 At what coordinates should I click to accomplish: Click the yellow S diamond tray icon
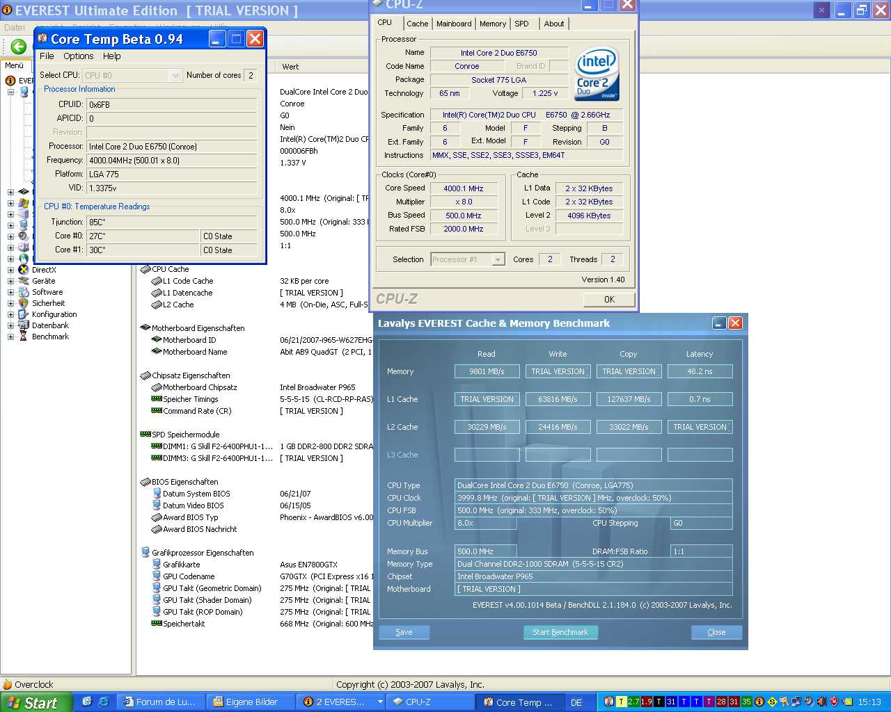click(772, 702)
